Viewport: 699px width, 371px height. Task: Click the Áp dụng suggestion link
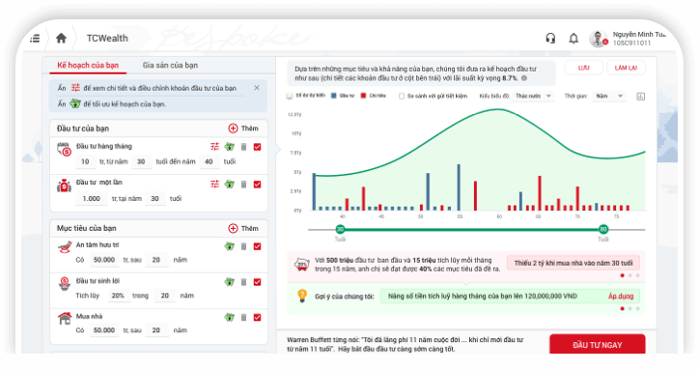coord(621,296)
